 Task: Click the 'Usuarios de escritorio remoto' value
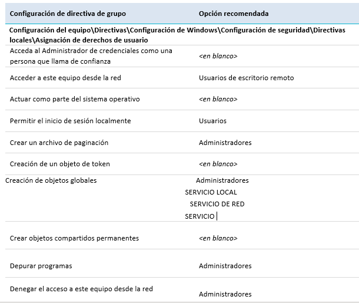[246, 78]
